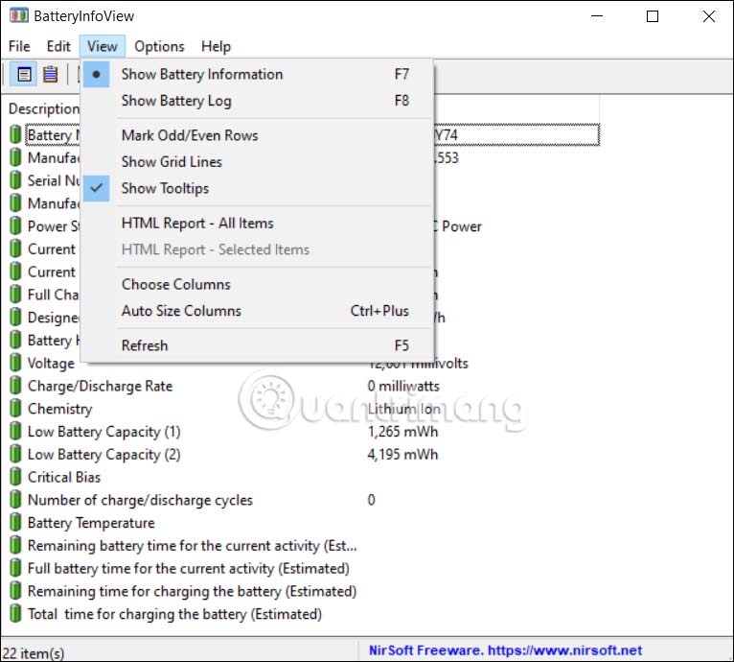Click battery icon beside Designed Capacity row
734x662 pixels.
point(15,318)
